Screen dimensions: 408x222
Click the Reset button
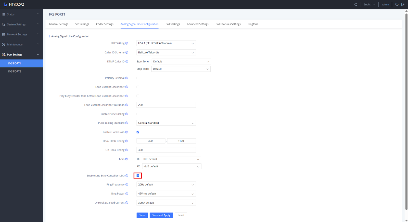(181, 215)
